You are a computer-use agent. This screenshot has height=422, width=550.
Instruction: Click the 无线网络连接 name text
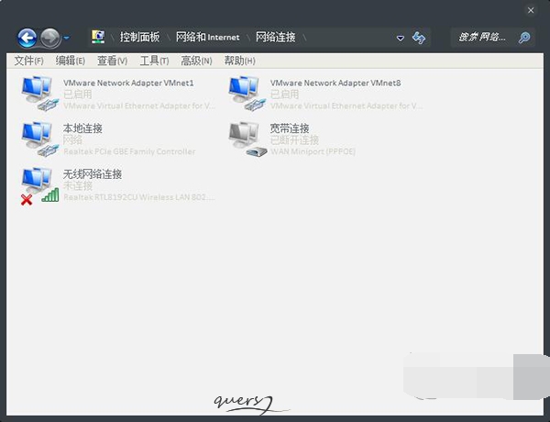point(93,174)
